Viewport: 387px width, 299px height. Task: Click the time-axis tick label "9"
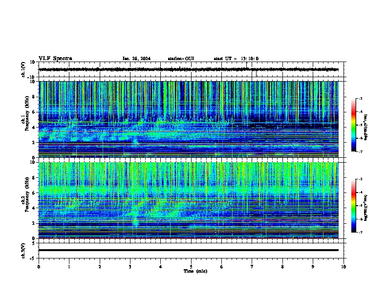(x=313, y=267)
